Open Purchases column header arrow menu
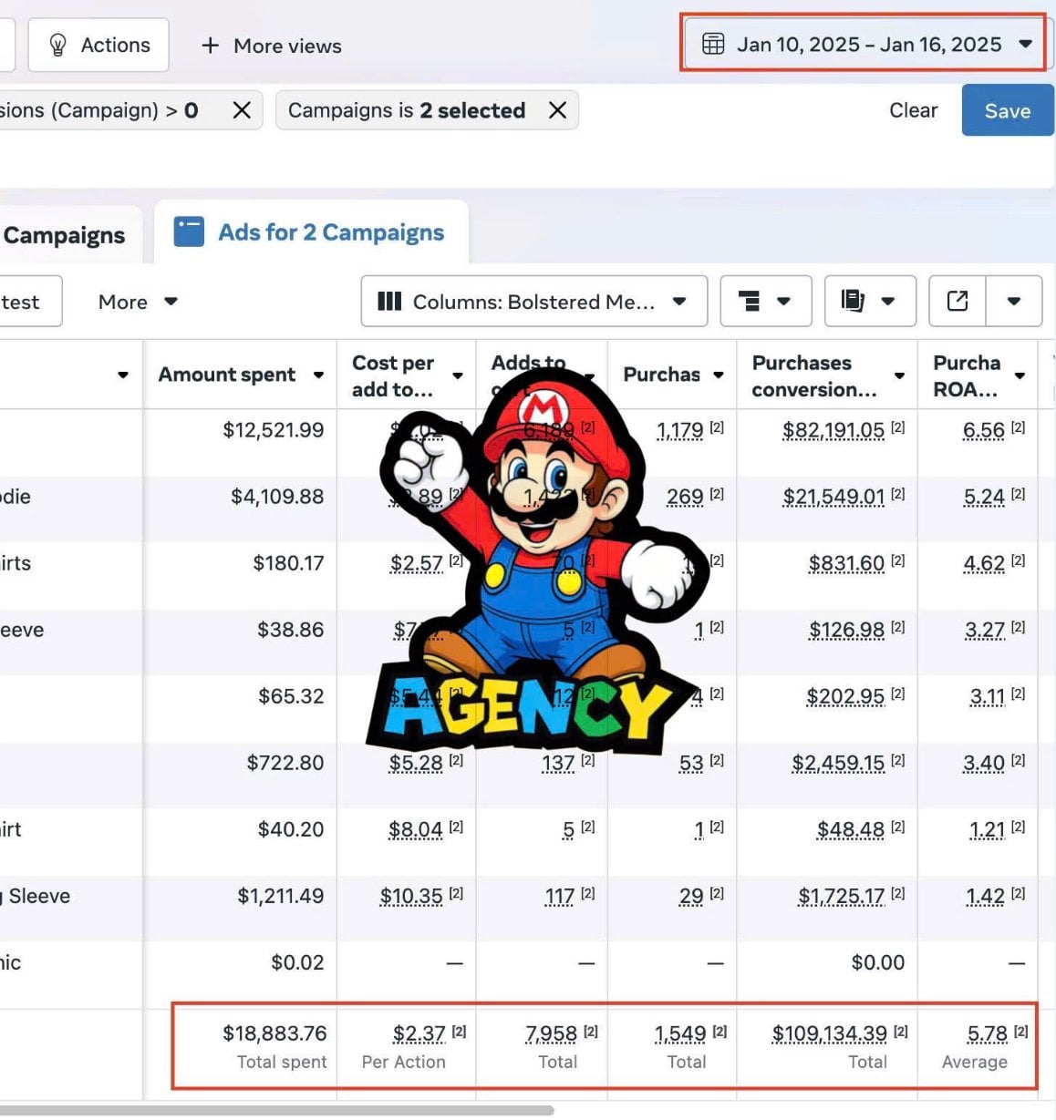 [719, 375]
